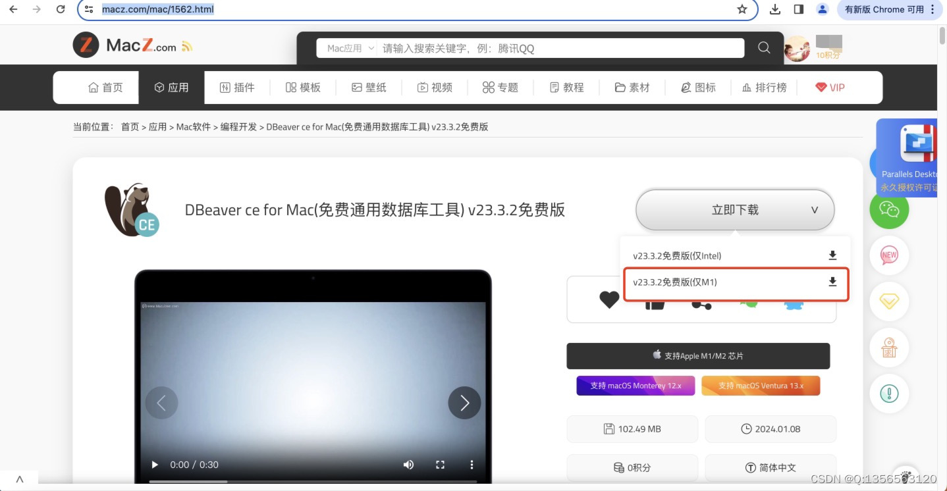Image resolution: width=947 pixels, height=491 pixels.
Task: Open the 教程 nav tab
Action: (x=566, y=88)
